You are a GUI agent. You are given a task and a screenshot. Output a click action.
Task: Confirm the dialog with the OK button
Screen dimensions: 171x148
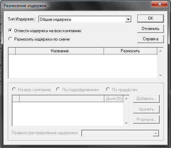coord(150,18)
